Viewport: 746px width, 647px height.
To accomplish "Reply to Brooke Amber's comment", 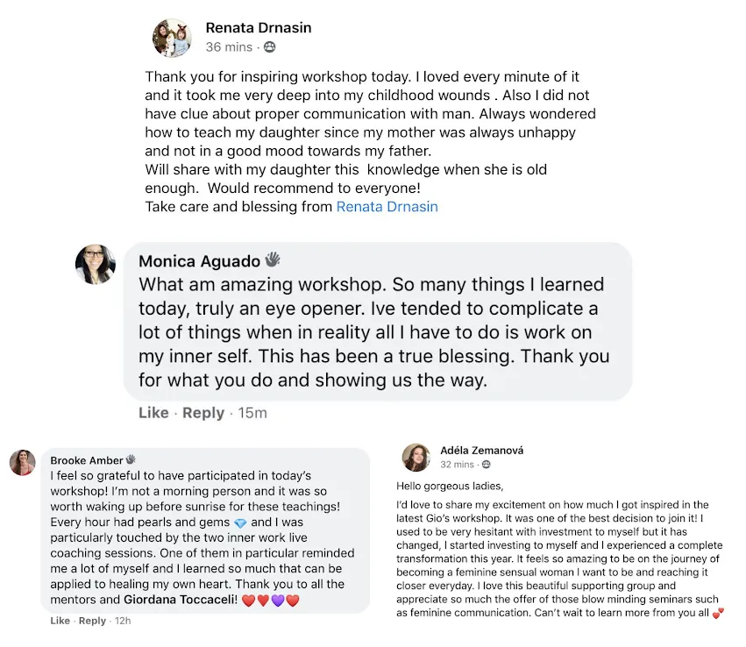I will (x=92, y=621).
